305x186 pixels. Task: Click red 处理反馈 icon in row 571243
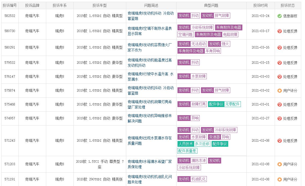pyautogui.click(x=279, y=141)
